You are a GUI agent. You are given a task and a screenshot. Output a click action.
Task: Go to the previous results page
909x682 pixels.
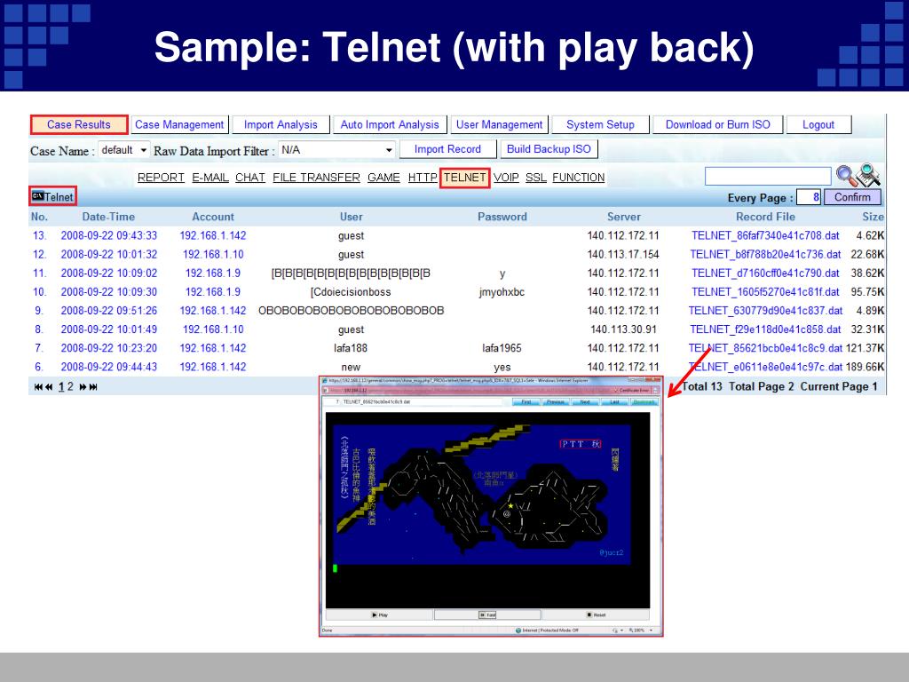[49, 387]
